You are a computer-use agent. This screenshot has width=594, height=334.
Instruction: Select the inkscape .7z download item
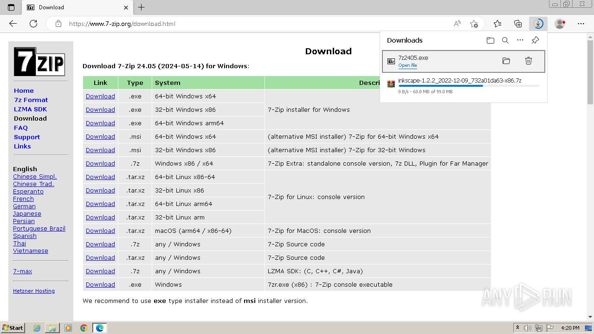pos(463,86)
